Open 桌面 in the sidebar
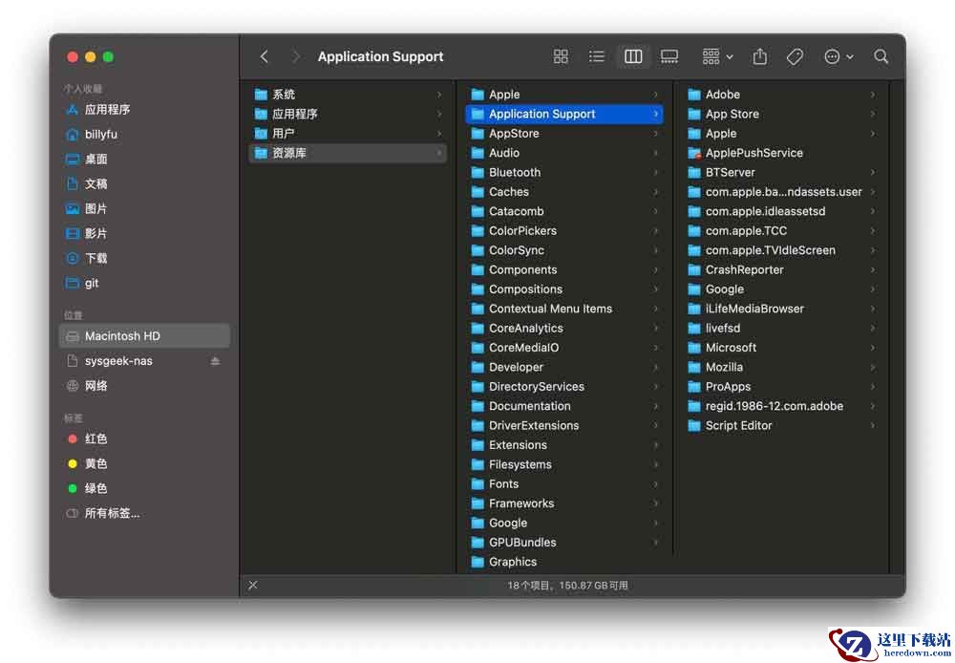The width and height of the screenshot is (955, 663). 144,159
